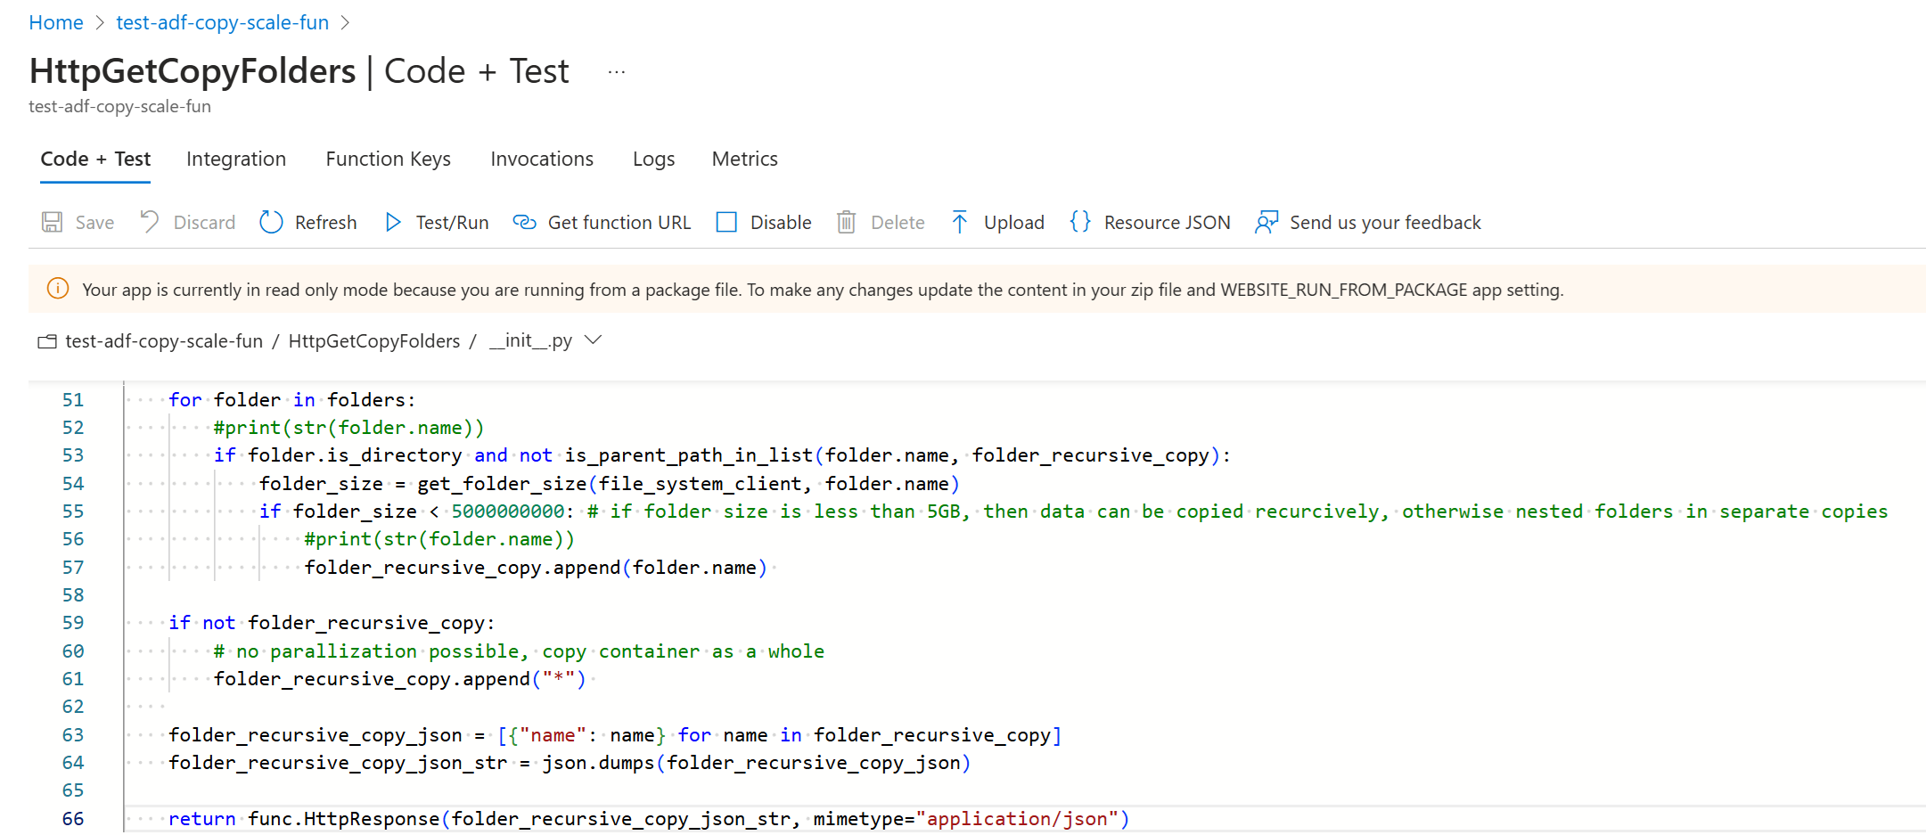Click the Get function URL link icon
The width and height of the screenshot is (1926, 835).
524,222
